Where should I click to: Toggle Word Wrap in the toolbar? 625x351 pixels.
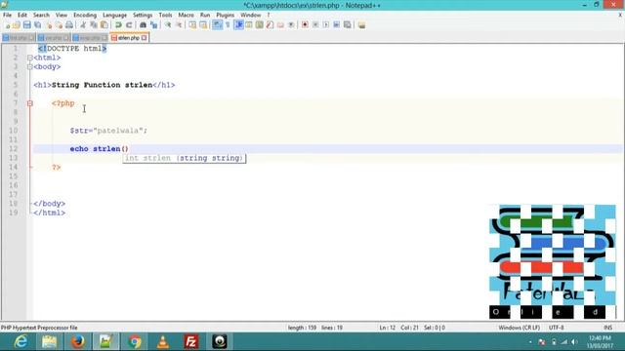217,25
